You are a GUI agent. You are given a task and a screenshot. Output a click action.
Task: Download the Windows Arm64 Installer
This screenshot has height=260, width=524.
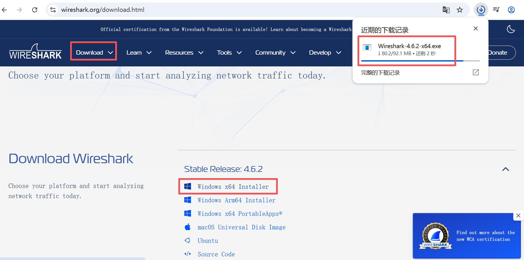click(x=236, y=200)
